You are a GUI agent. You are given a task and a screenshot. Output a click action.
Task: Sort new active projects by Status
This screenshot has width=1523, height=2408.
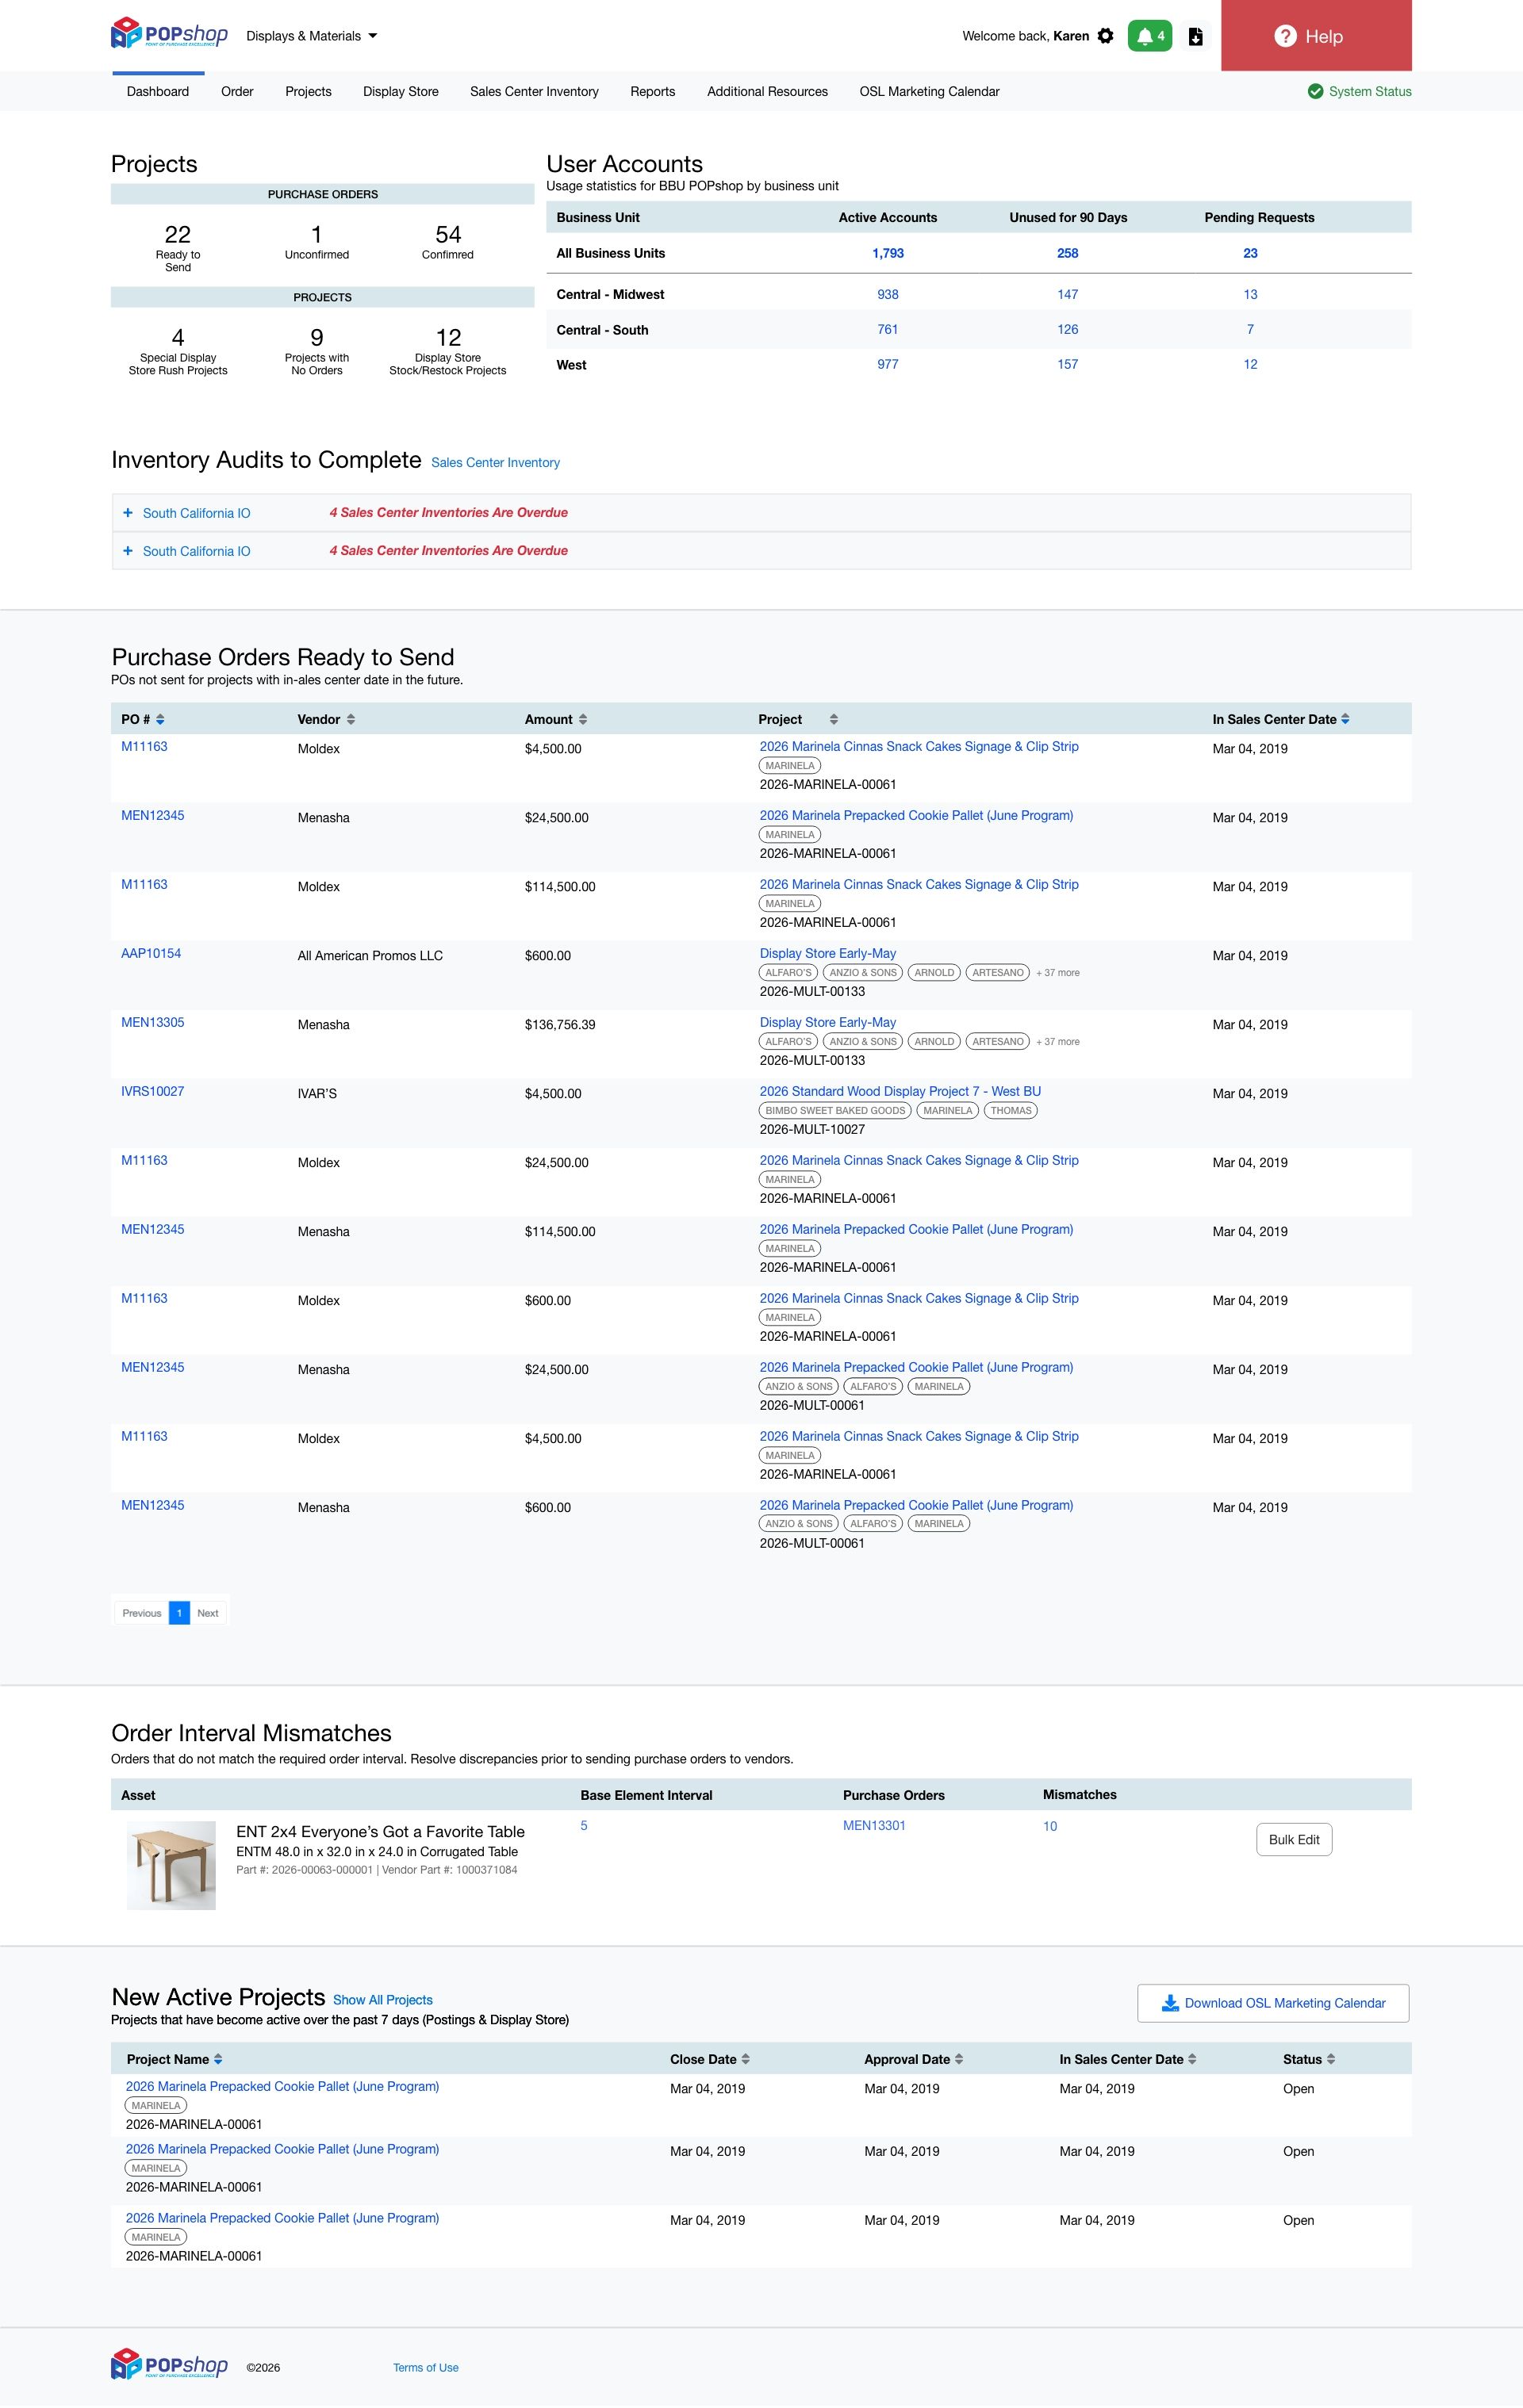tap(1330, 2059)
